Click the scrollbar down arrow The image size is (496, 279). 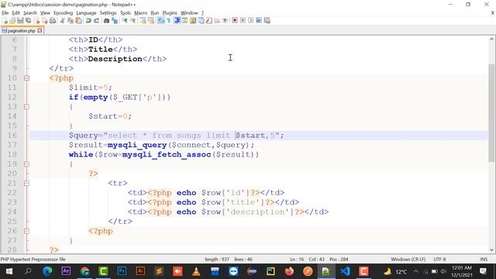[x=491, y=250]
